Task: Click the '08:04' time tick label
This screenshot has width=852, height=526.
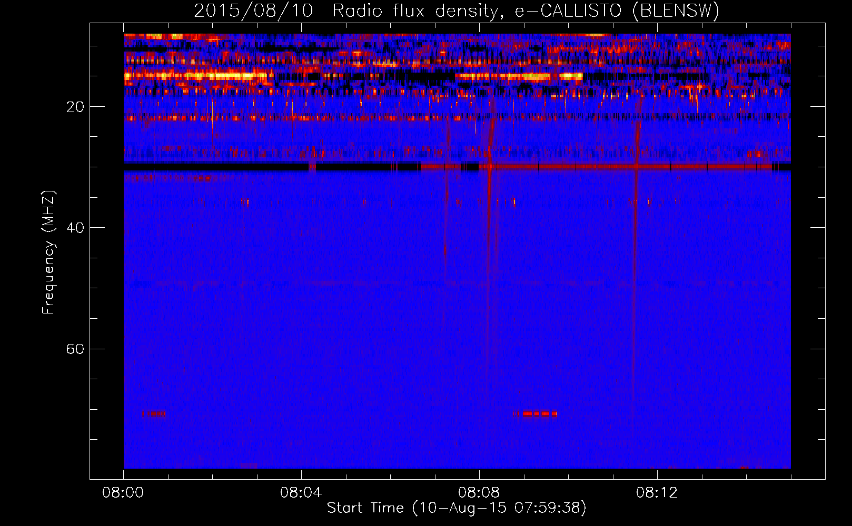Action: pos(301,493)
